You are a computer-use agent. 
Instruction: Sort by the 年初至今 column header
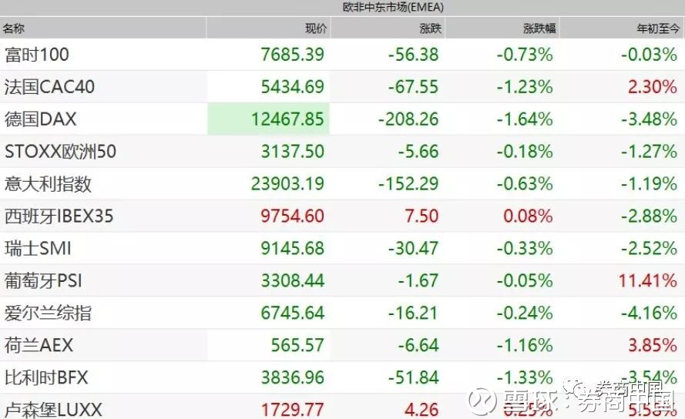658,28
